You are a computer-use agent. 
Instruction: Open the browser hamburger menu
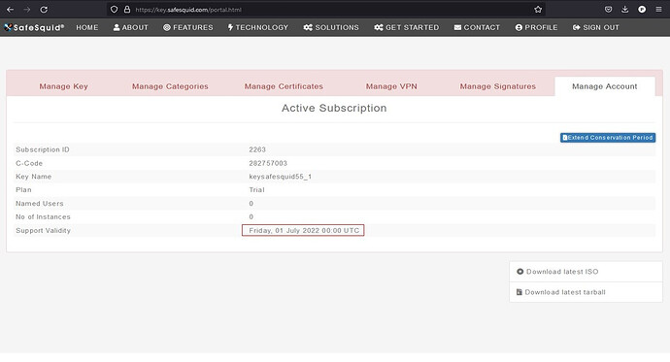[x=658, y=10]
